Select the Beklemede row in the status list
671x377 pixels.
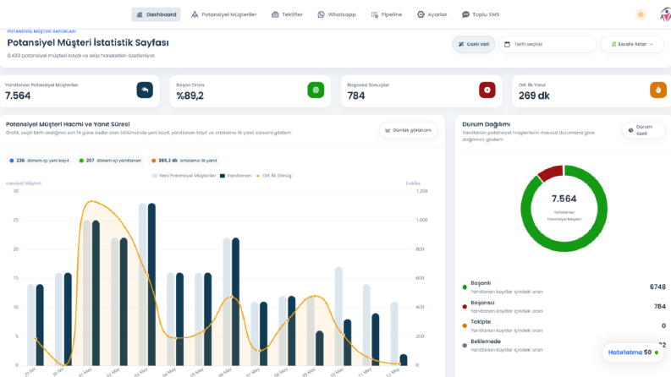564,346
